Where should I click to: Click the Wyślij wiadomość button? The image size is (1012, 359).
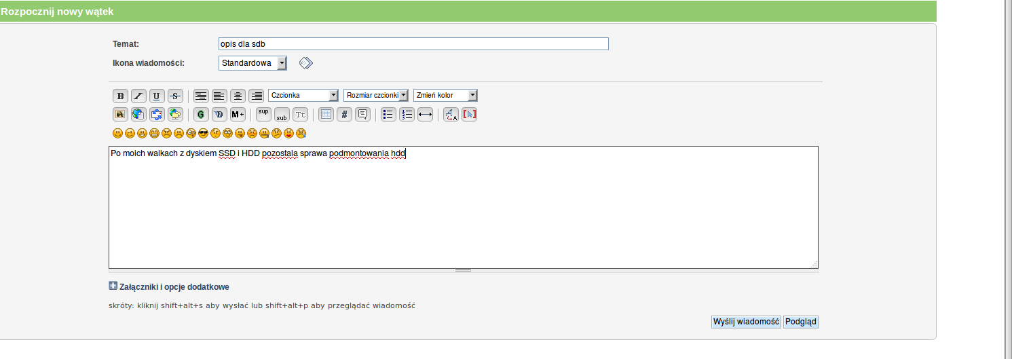(746, 322)
